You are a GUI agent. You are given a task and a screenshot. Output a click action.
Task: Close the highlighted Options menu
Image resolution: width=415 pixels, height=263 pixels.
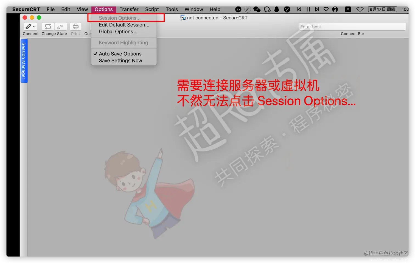[x=104, y=9]
